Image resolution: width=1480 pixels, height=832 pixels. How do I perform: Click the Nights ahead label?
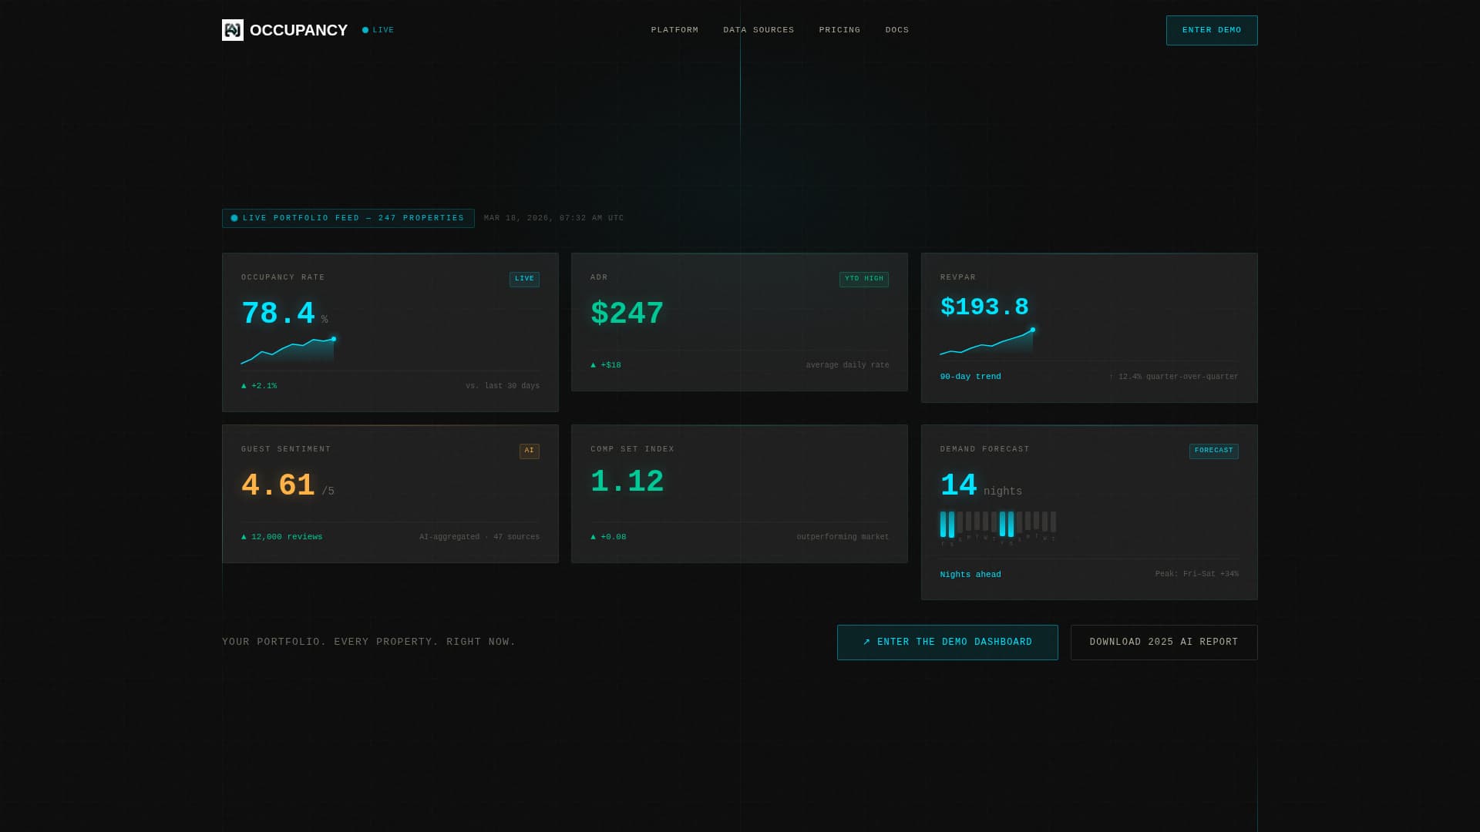pos(970,575)
